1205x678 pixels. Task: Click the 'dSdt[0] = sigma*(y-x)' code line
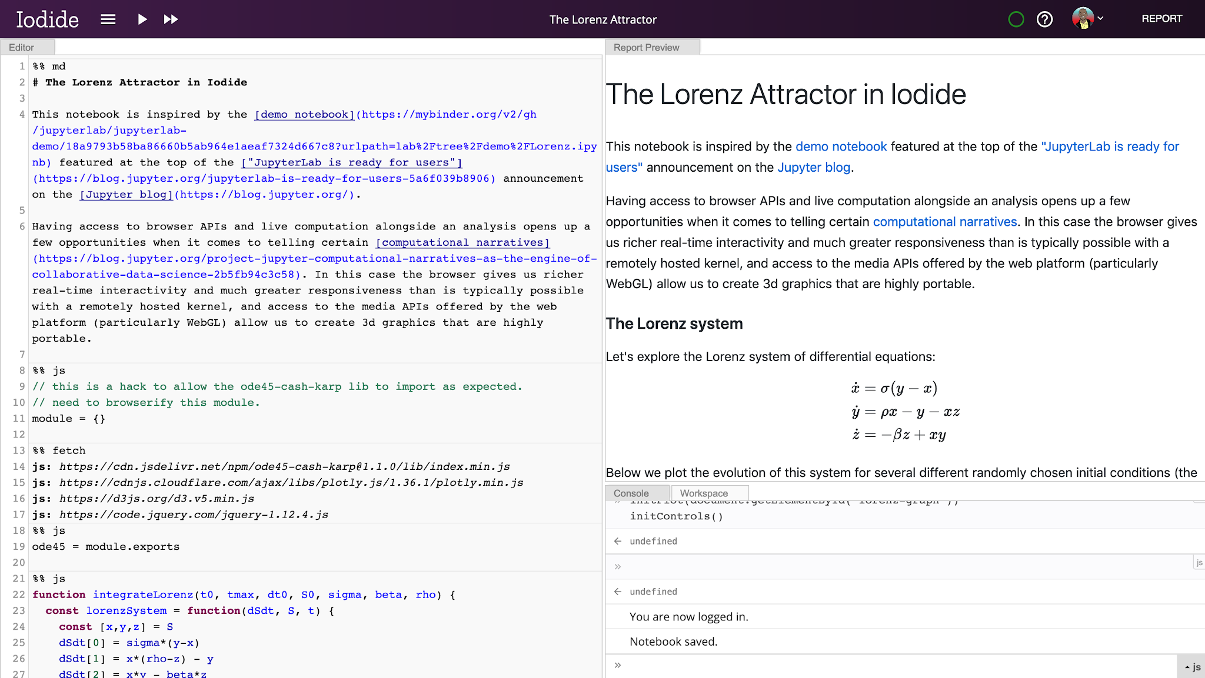coord(129,643)
